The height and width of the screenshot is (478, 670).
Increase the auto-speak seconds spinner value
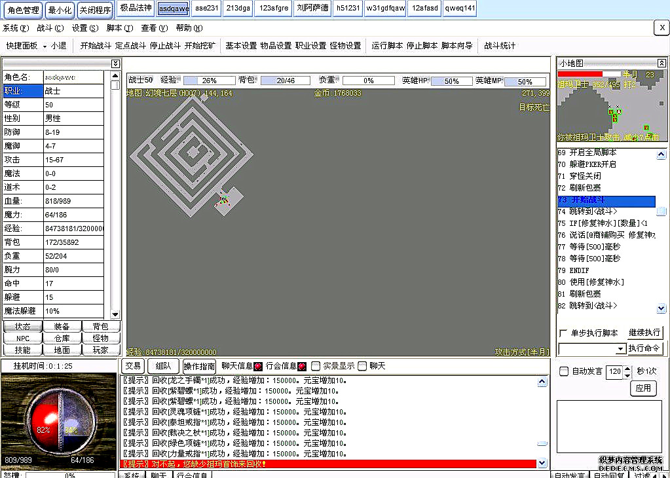(627, 369)
